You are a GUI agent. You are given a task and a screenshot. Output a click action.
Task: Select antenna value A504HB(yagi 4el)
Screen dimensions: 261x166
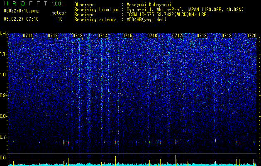click(x=146, y=20)
